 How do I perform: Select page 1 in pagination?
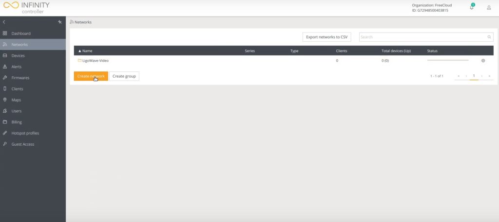[474, 76]
